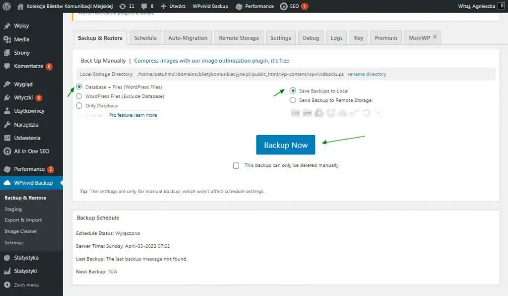The width and height of the screenshot is (508, 296).
Task: Open the Key tab
Action: (358, 38)
